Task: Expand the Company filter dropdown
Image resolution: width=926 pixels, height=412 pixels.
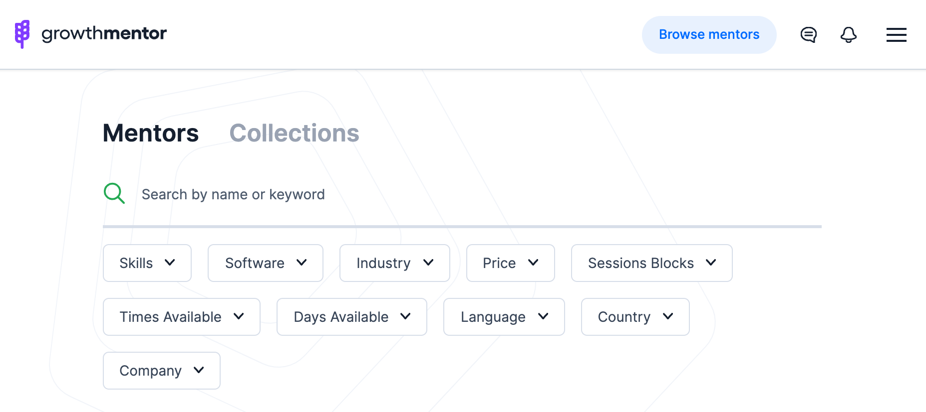Action: coord(162,371)
